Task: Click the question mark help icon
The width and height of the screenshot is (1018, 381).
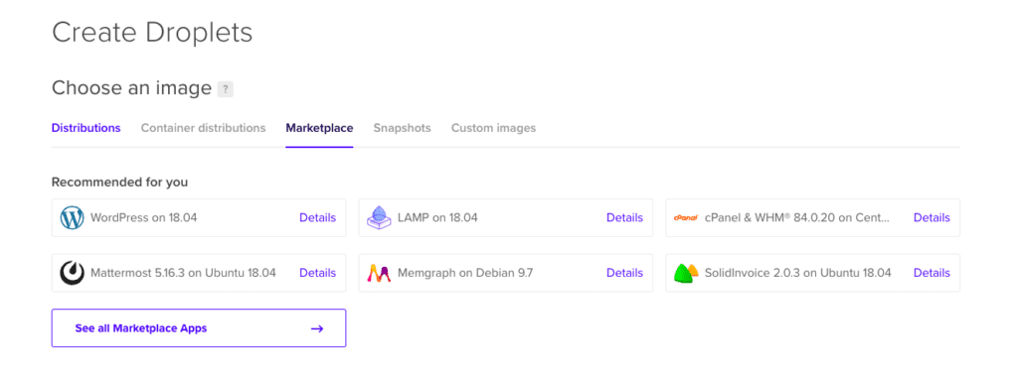Action: pos(226,89)
